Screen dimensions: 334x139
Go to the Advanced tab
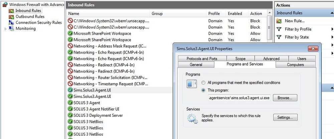(271, 59)
